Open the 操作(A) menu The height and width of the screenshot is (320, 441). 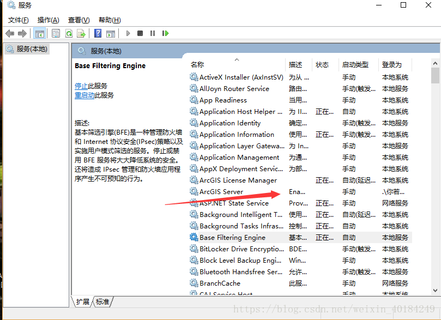pyautogui.click(x=49, y=20)
